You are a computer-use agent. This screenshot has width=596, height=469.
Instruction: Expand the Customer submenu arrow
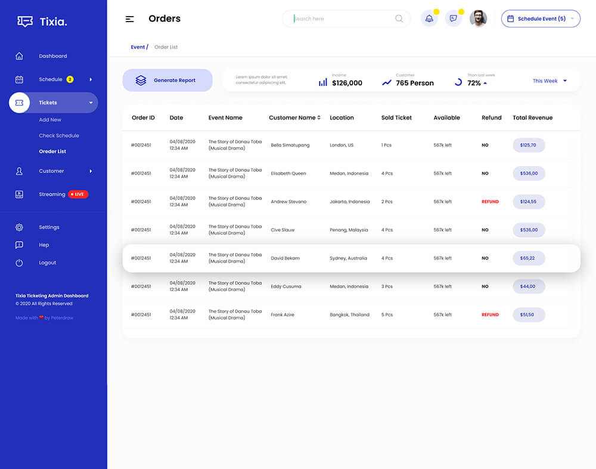coord(91,171)
